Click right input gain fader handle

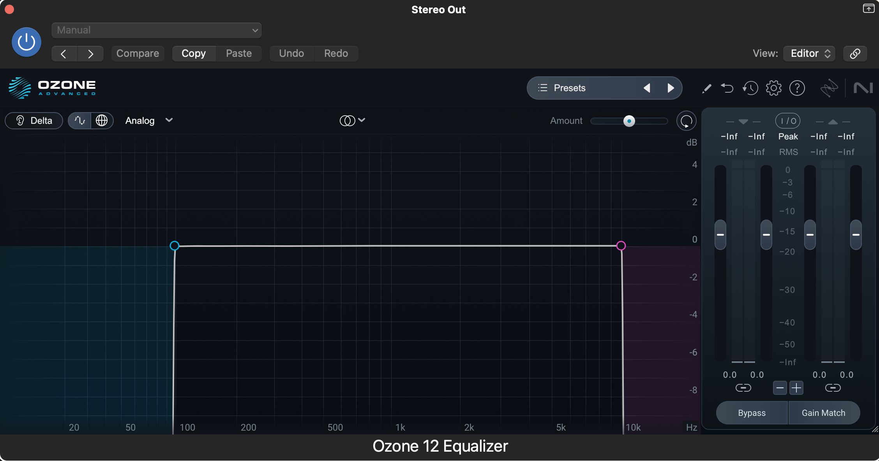[766, 235]
